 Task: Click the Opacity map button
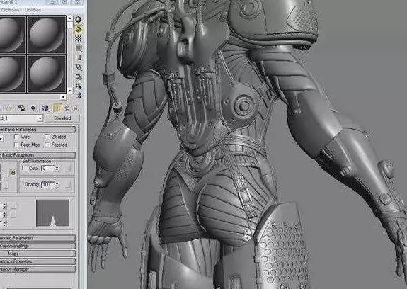pos(67,185)
